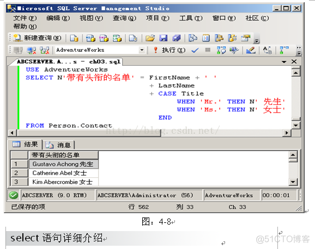The image size is (315, 249).
Task: Click the Summary page icon
Action: click(206, 38)
